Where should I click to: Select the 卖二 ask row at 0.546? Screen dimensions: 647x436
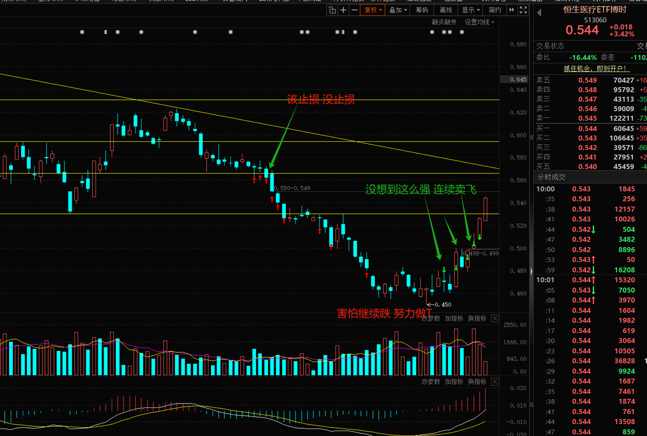click(590, 109)
